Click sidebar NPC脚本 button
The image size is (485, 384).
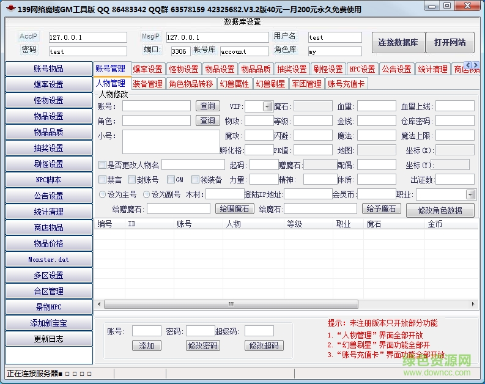point(49,180)
